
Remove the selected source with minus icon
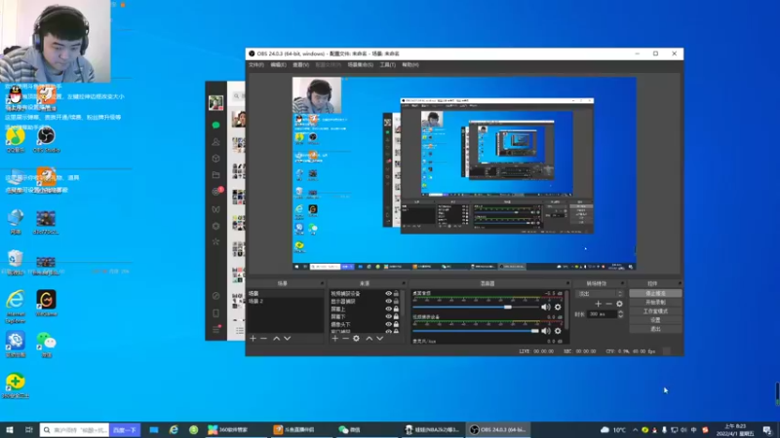click(345, 338)
